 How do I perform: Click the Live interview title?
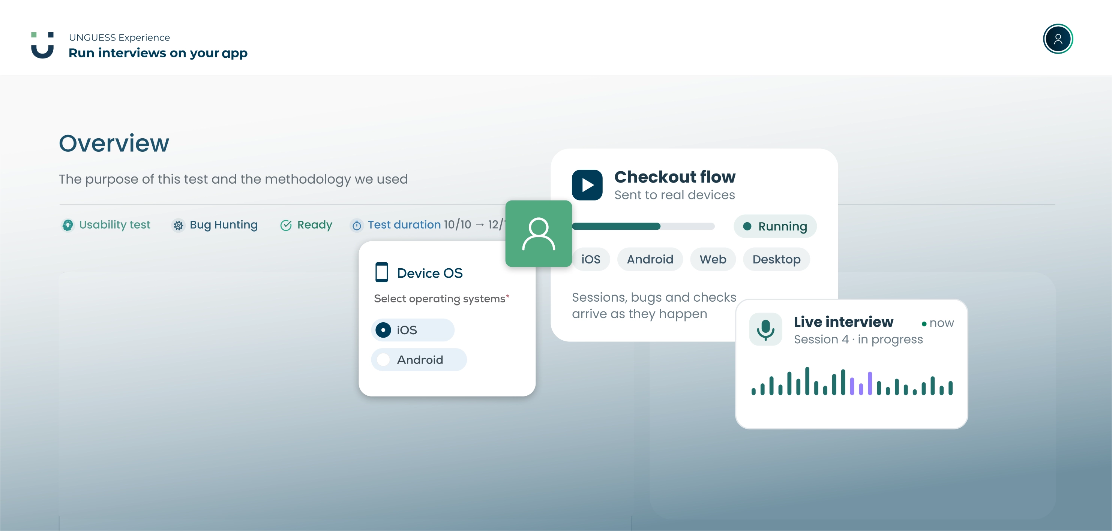coord(843,322)
